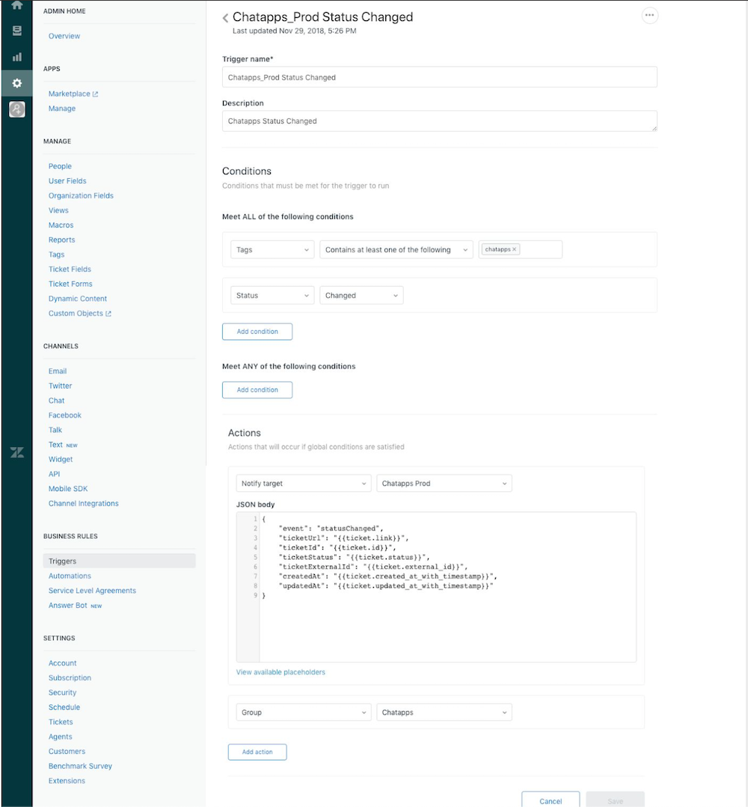Click the Add action button
This screenshot has height=807, width=748.
tap(257, 752)
